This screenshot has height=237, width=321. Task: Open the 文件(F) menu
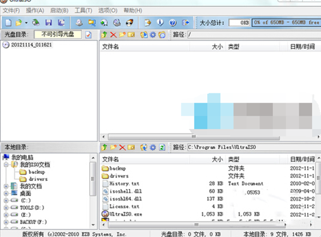click(11, 10)
